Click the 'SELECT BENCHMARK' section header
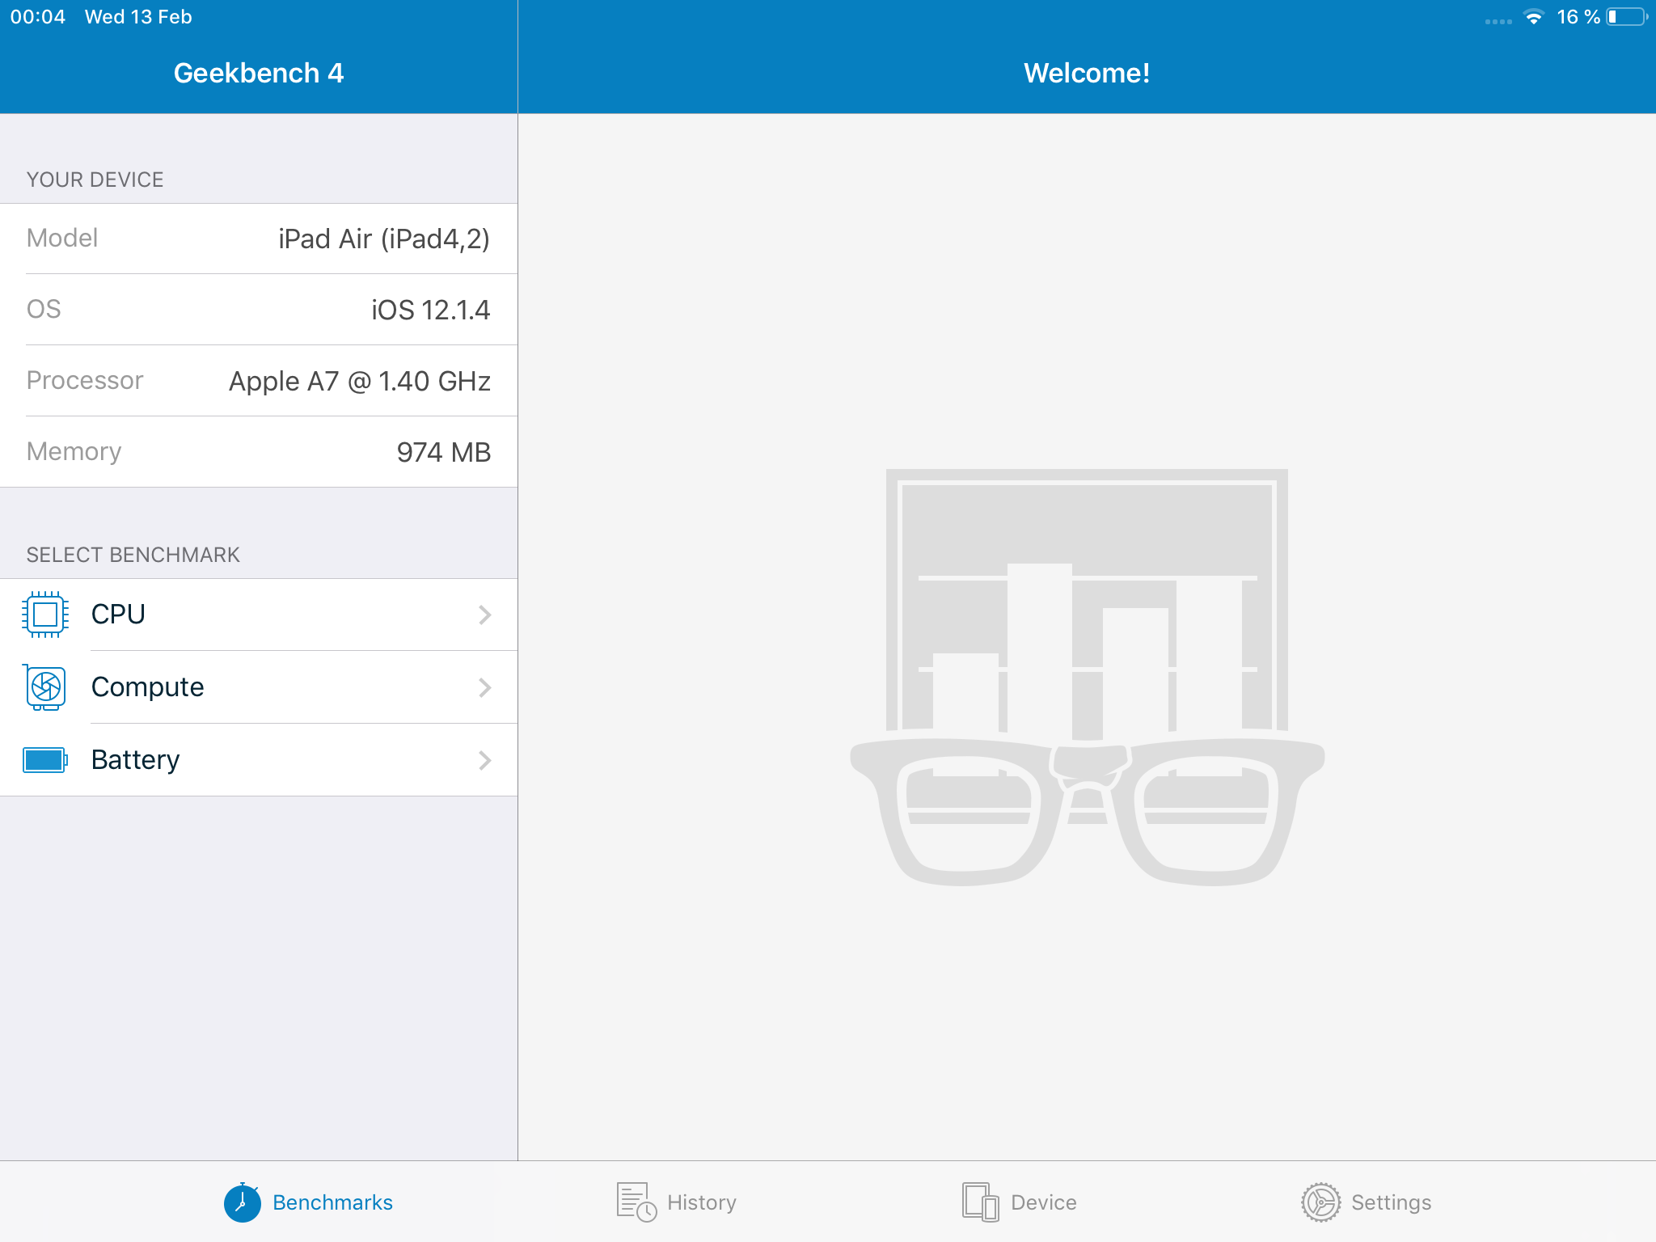Screen dimensions: 1656x1242 click(x=133, y=555)
